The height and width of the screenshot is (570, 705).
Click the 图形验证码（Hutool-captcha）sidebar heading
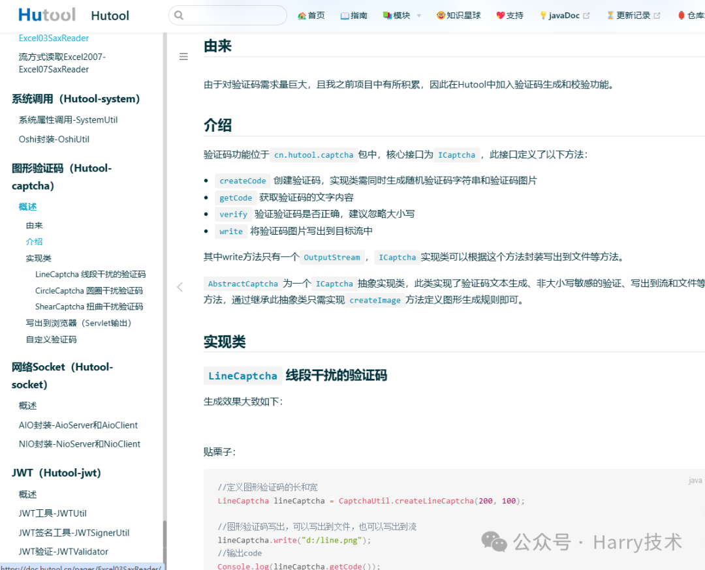tap(61, 177)
